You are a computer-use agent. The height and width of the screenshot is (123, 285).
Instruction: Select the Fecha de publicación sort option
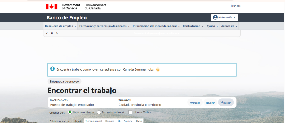click(x=99, y=112)
